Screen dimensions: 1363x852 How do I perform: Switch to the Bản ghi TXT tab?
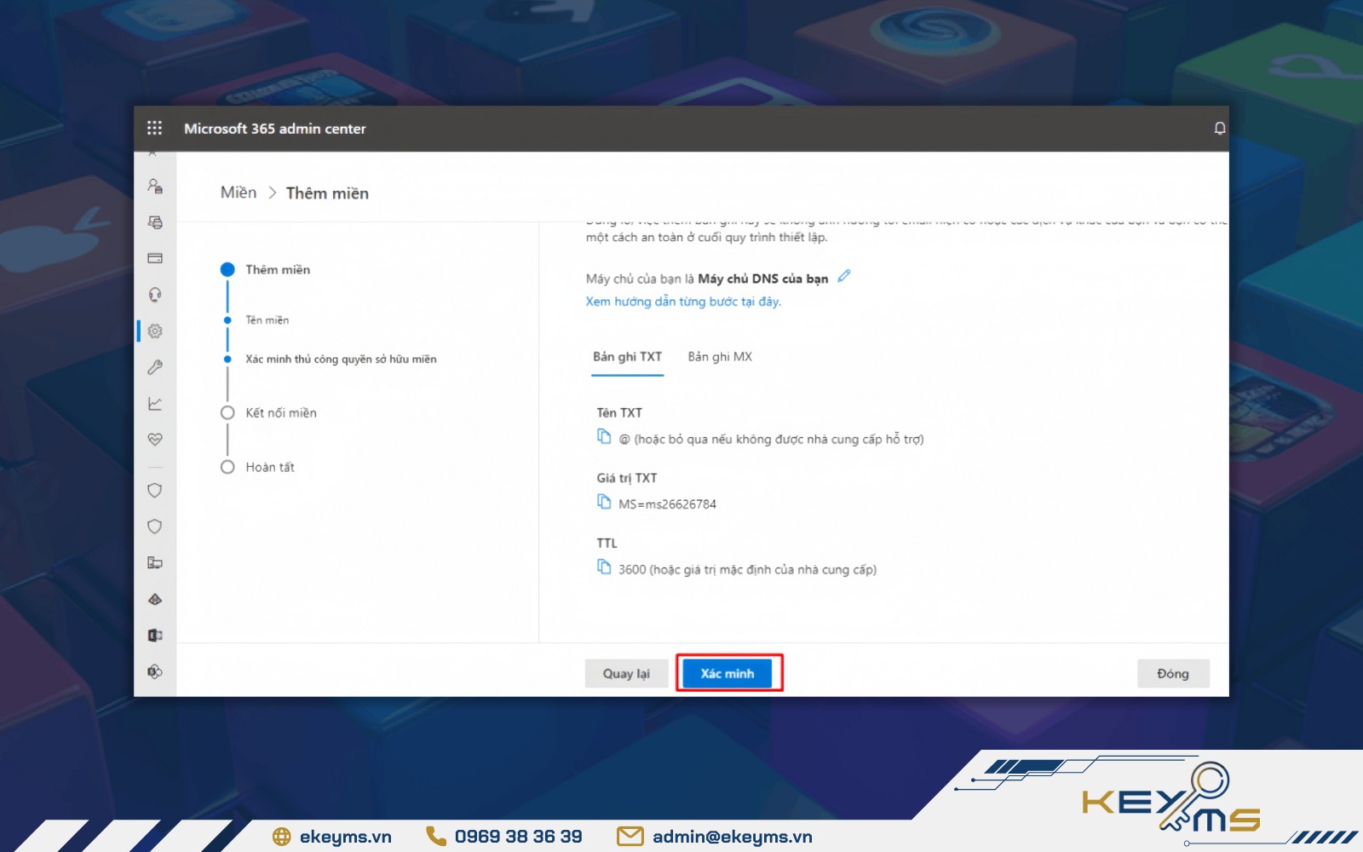[x=628, y=357]
